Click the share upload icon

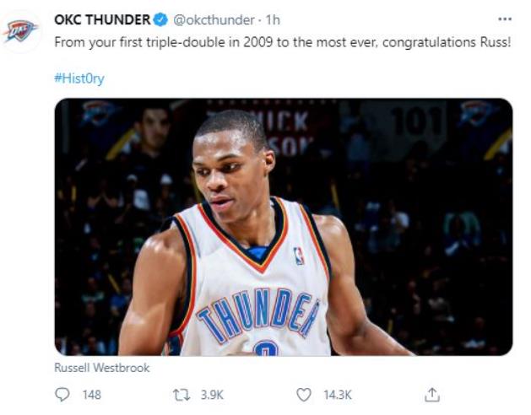click(x=432, y=394)
